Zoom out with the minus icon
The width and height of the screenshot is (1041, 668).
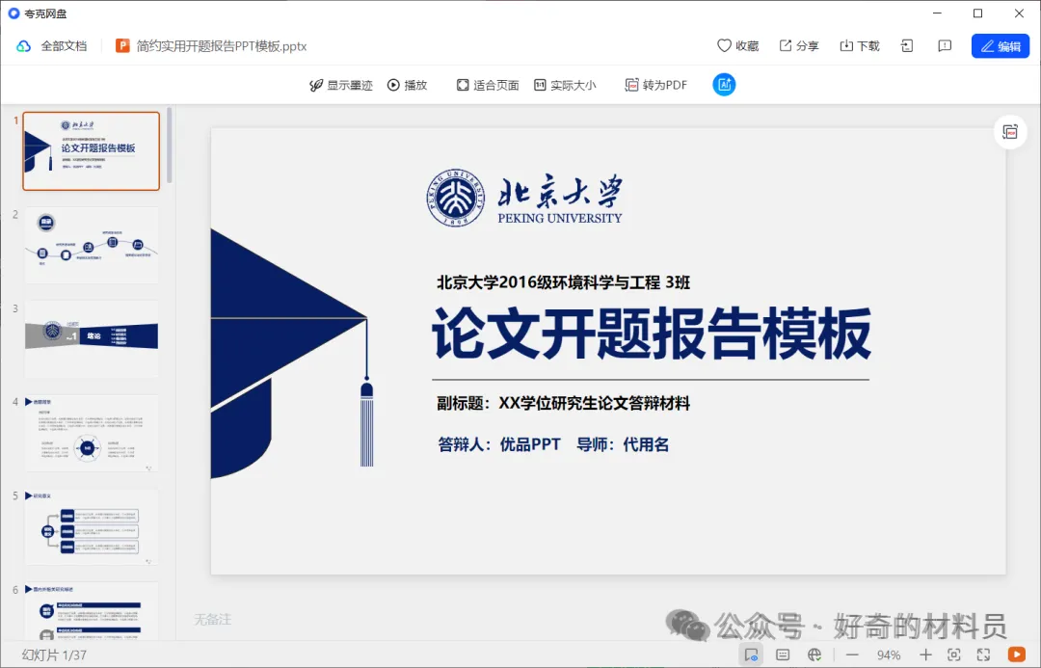click(852, 655)
